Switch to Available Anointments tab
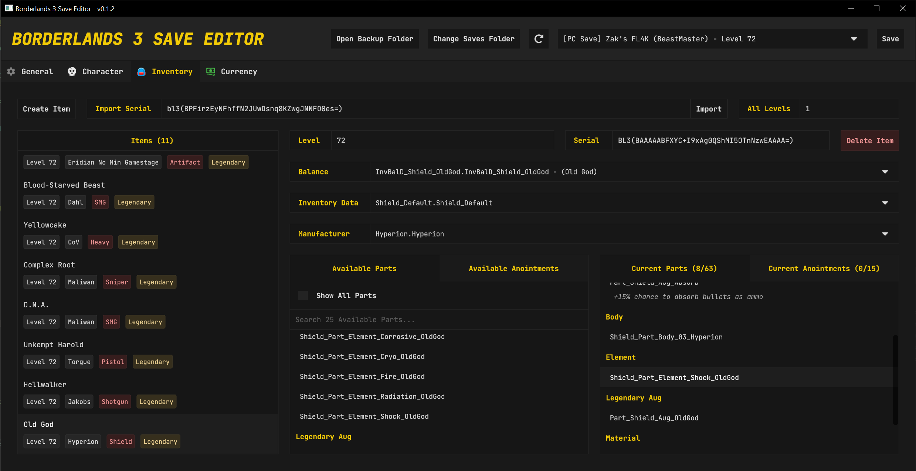 coord(513,269)
